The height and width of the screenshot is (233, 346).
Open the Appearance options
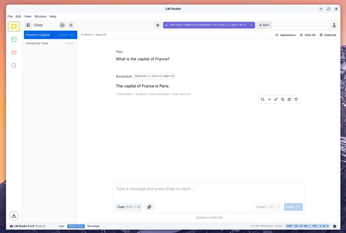[285, 35]
